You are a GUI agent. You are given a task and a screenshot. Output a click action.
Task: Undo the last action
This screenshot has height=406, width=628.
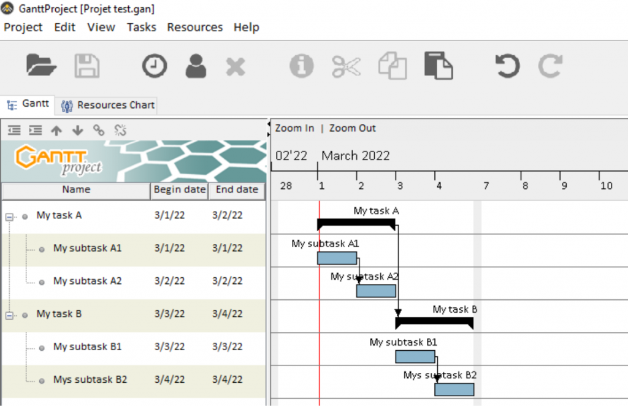(507, 66)
